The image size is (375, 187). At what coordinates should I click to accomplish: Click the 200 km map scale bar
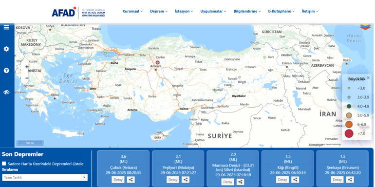coord(30,143)
